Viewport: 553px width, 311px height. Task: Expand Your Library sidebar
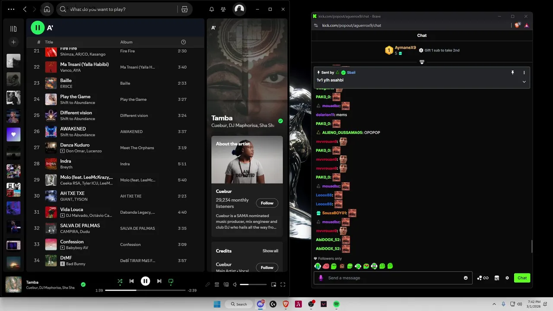coord(13,29)
